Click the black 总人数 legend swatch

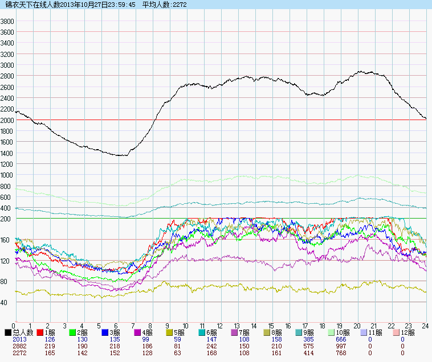coord(8,332)
